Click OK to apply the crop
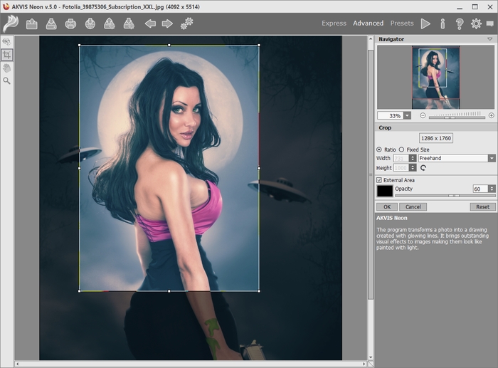498x368 pixels. 387,207
